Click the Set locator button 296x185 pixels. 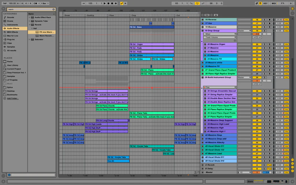pyautogui.click(x=207, y=15)
